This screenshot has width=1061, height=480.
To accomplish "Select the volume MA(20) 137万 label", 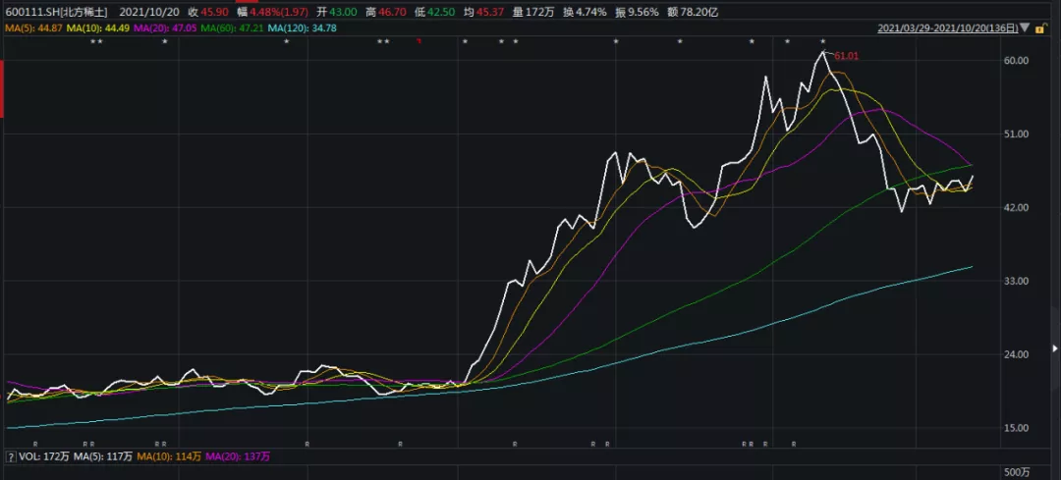I will (241, 456).
